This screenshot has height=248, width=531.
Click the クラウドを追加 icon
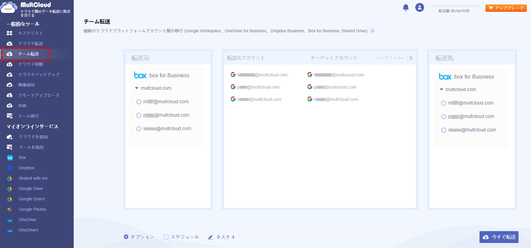[x=9, y=137]
